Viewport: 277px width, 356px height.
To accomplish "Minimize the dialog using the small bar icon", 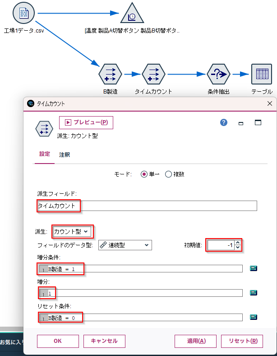I will tap(241, 123).
